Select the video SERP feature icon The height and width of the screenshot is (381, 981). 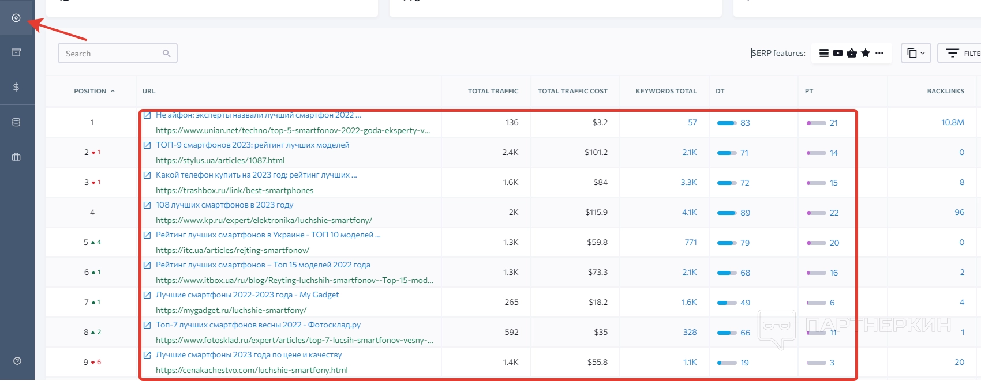[x=838, y=53]
